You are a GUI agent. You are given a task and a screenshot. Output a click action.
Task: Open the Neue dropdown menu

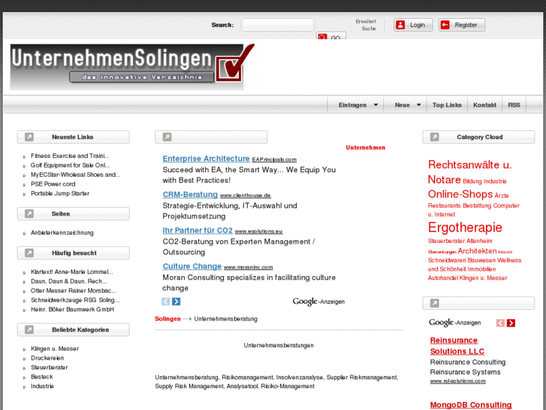[x=407, y=105]
